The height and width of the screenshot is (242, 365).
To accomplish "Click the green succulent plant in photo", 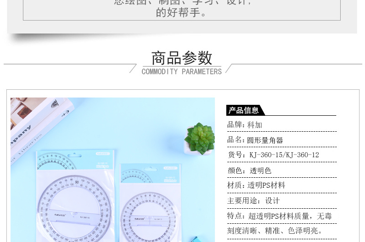I will 200,138.
